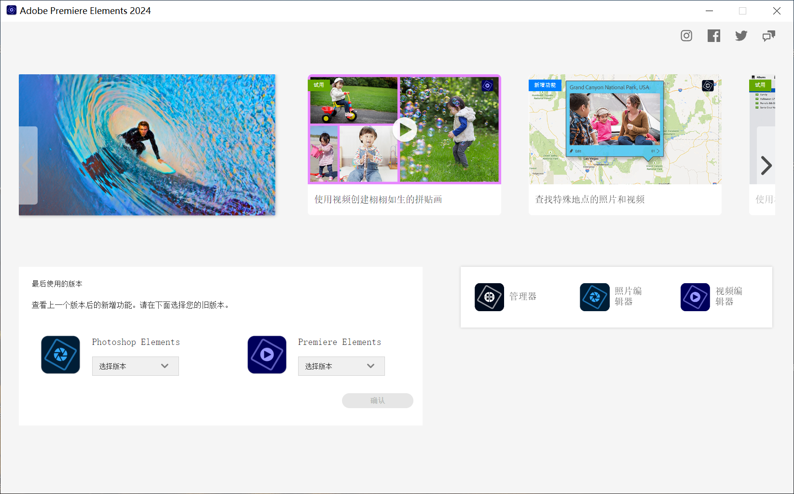Expand the Photoshop Elements 选择版本 dropdown
The width and height of the screenshot is (794, 494).
pos(136,366)
